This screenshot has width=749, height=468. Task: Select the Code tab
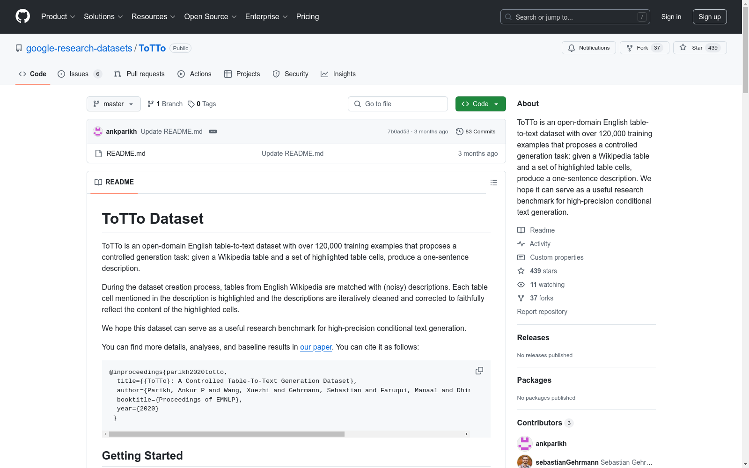32,74
